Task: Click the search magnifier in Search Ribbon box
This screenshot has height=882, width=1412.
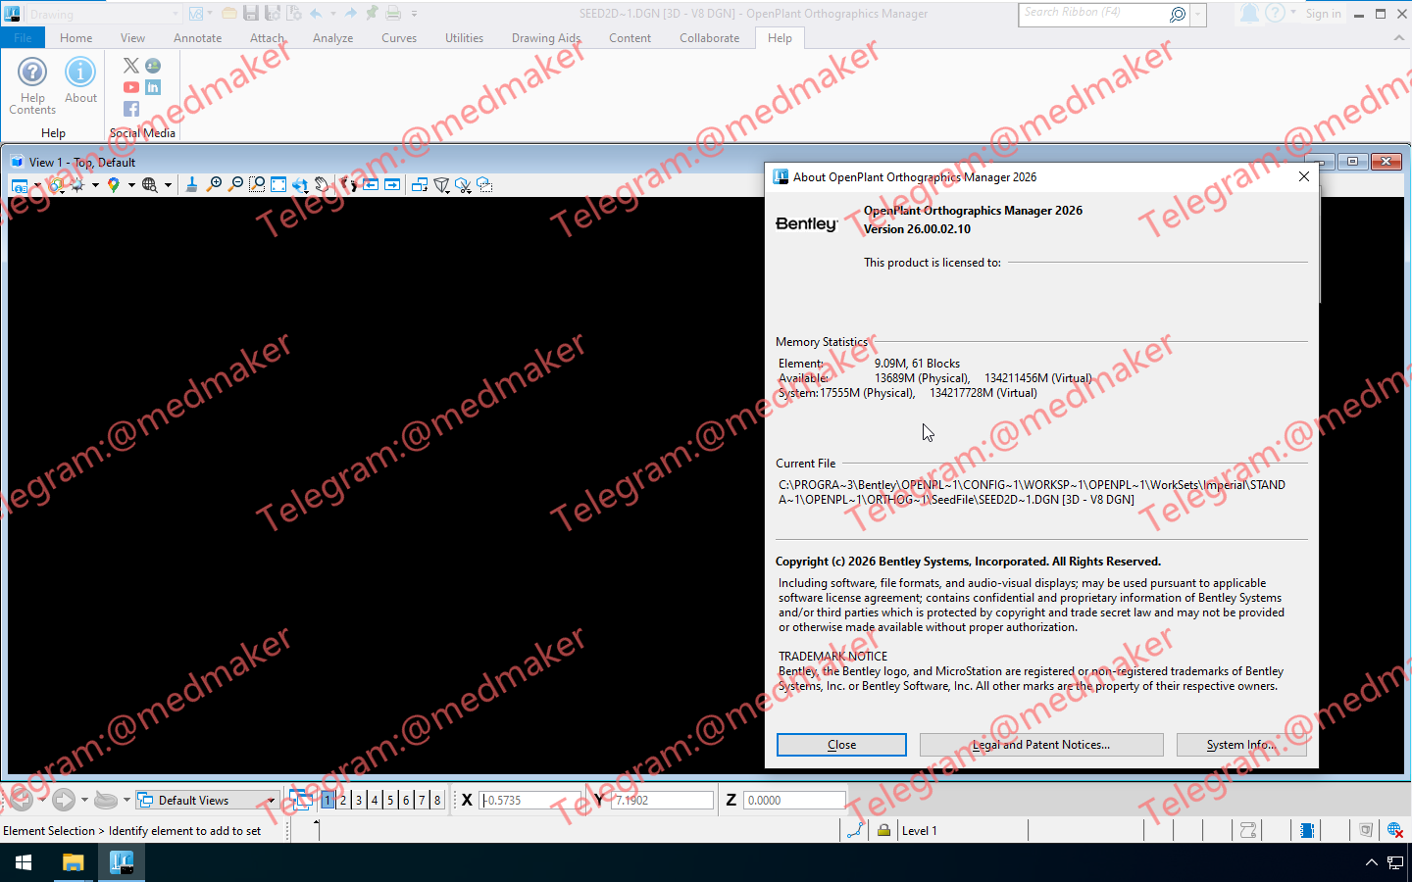Action: pos(1178,14)
